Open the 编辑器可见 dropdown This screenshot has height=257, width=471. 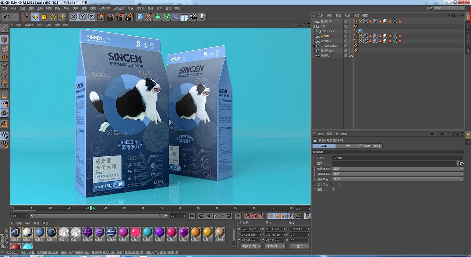click(x=398, y=169)
